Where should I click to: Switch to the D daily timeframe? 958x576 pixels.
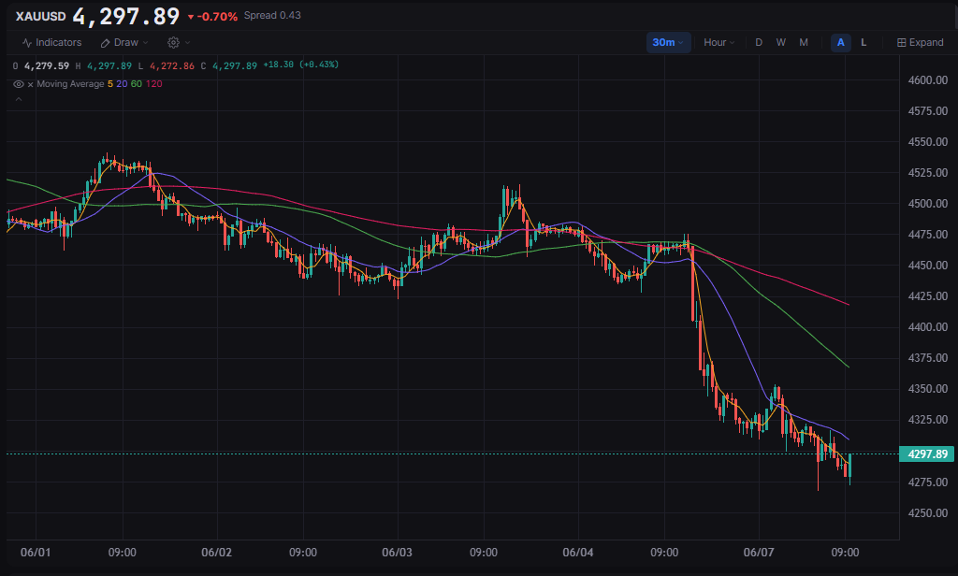[758, 43]
